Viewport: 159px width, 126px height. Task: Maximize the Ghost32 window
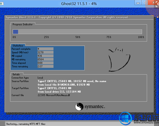coord(145,3)
